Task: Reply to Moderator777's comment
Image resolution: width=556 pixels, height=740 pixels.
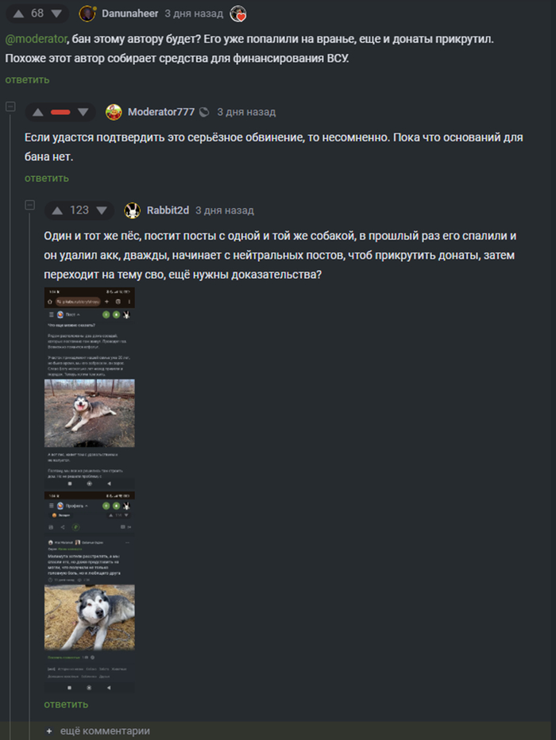Action: [47, 178]
